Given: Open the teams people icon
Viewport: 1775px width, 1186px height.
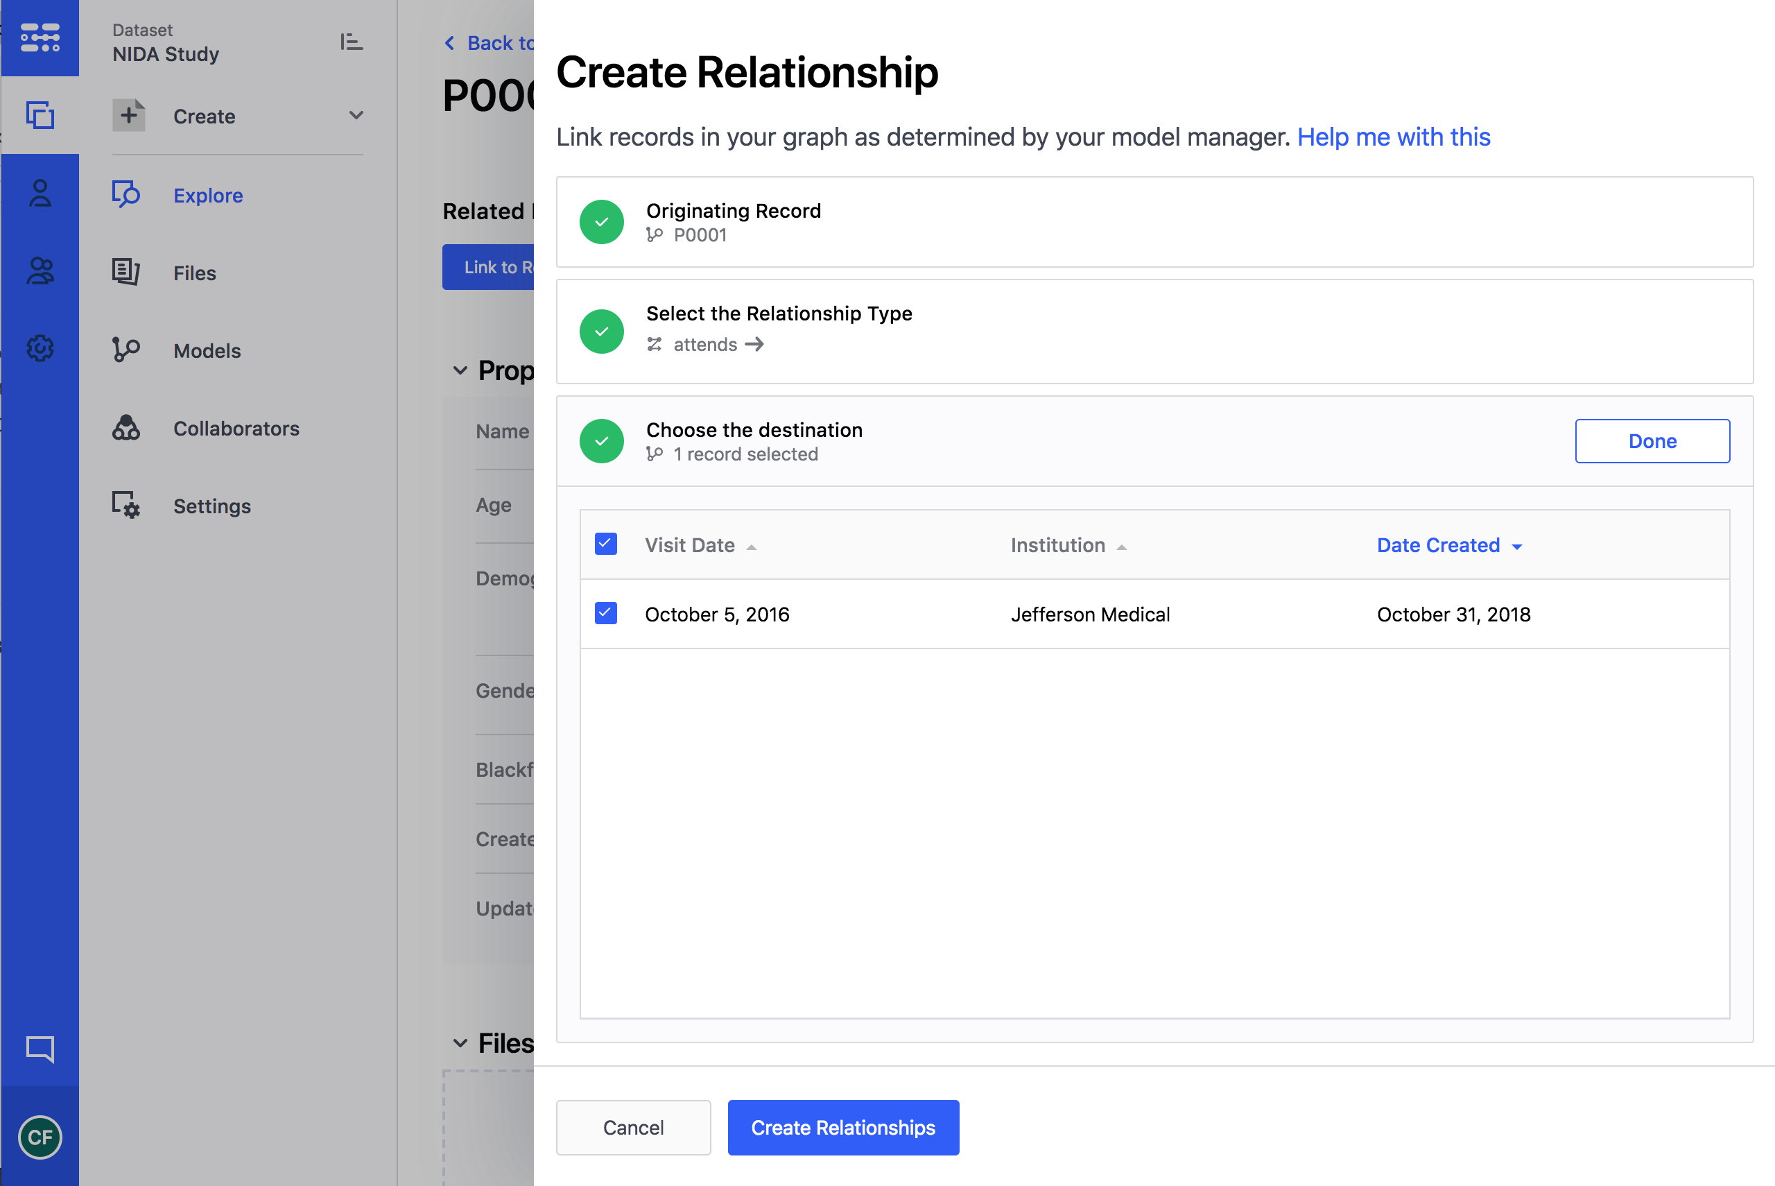Looking at the screenshot, I should click(40, 270).
